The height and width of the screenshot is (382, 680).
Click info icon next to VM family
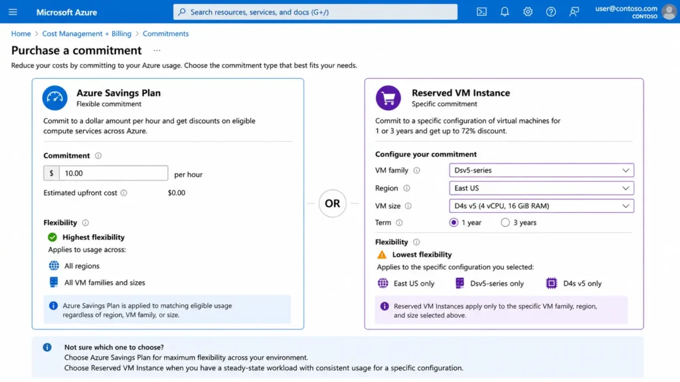click(417, 170)
